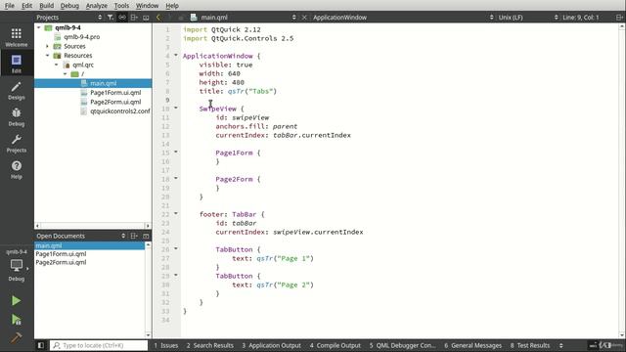This screenshot has height=352, width=626.
Task: Click the Line 9, Col 1 indicator
Action: pyautogui.click(x=580, y=18)
